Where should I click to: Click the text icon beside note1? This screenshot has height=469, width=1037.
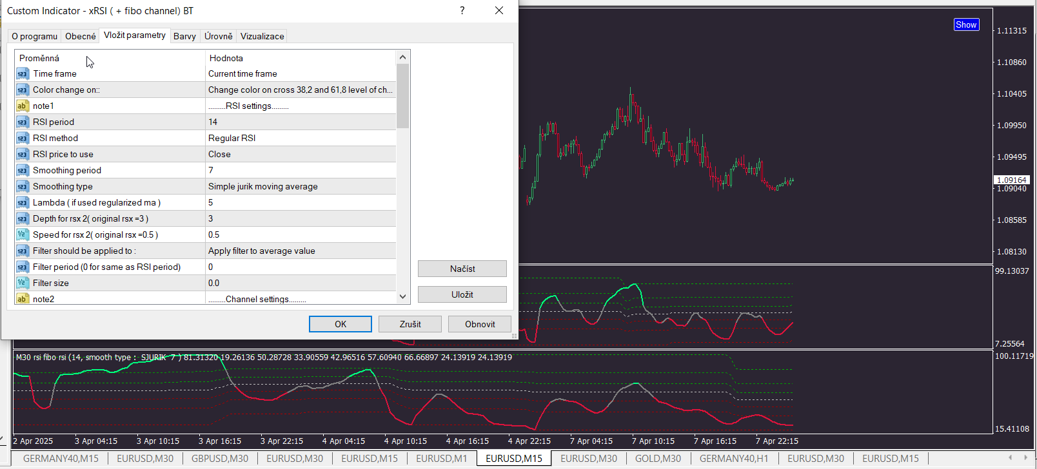tap(22, 106)
